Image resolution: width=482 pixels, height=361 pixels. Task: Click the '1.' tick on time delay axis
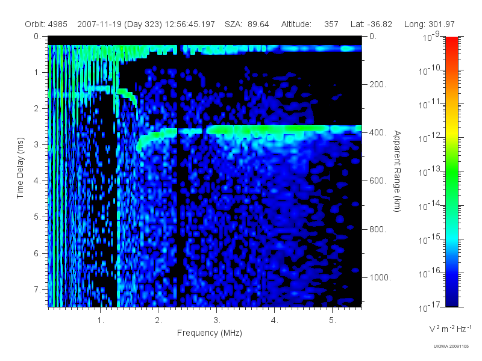[x=37, y=73]
